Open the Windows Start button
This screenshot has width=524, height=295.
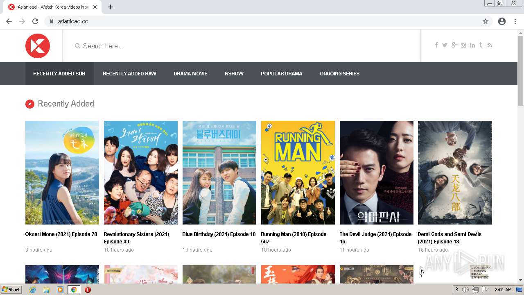[11, 290]
